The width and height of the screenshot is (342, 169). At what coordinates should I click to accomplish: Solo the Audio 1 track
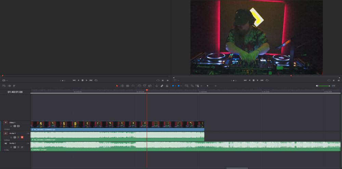click(18, 137)
